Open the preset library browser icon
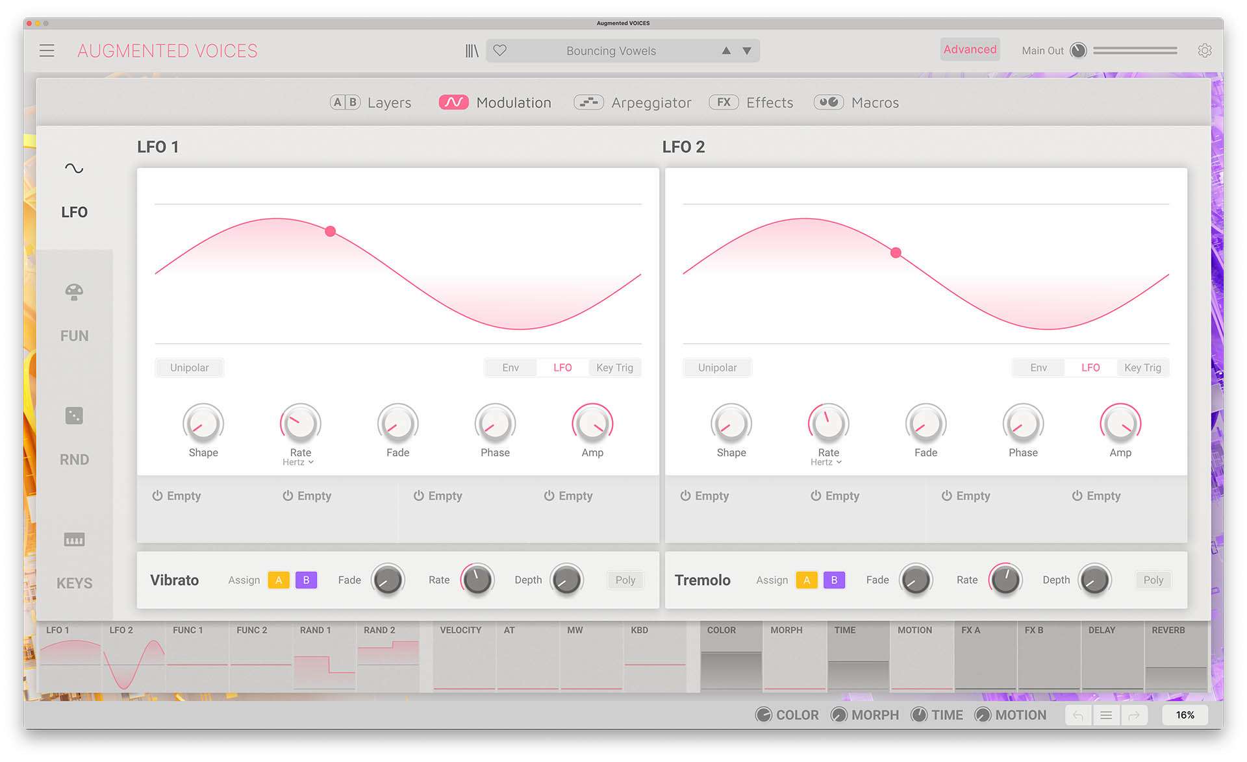The width and height of the screenshot is (1247, 762). click(472, 51)
